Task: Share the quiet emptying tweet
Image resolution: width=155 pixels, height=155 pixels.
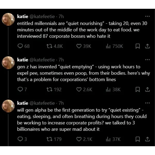Action: (147, 90)
